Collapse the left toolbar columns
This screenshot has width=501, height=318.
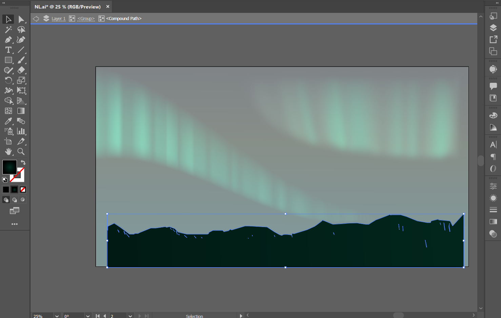coord(4,3)
